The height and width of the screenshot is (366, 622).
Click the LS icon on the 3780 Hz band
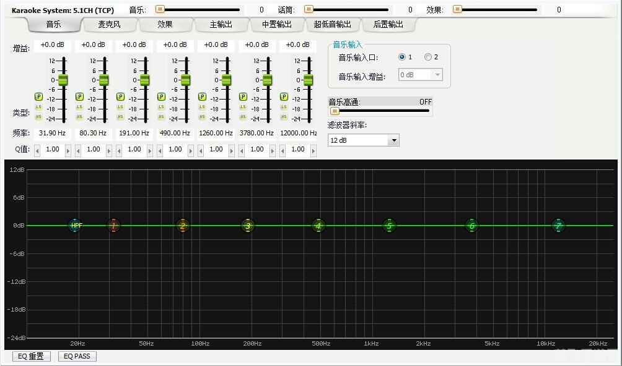pos(242,106)
